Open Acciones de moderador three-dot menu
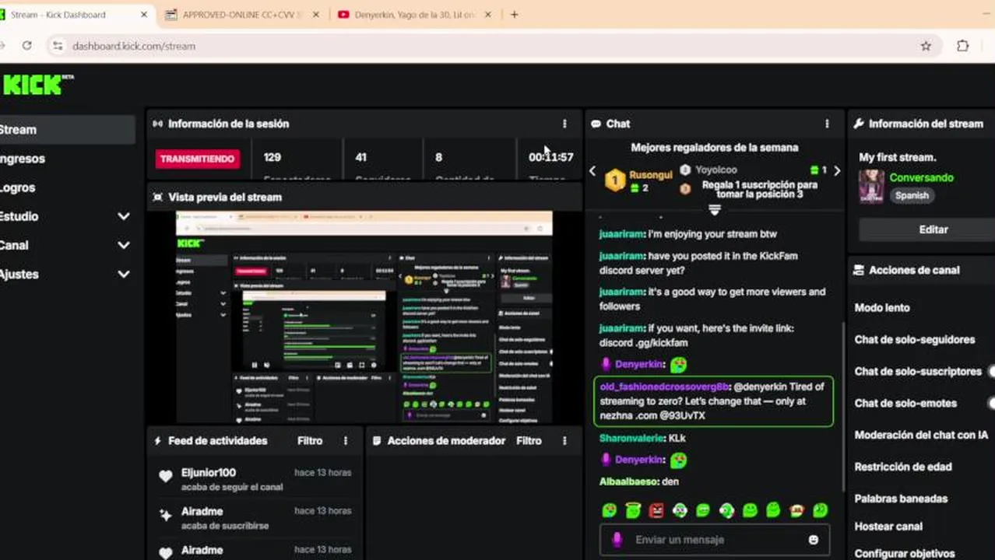The height and width of the screenshot is (560, 995). [564, 440]
